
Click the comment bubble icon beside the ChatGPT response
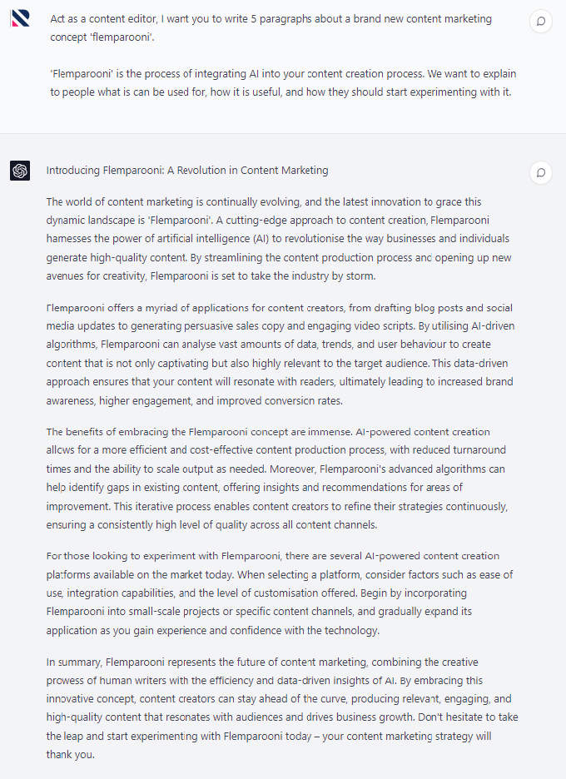(541, 173)
